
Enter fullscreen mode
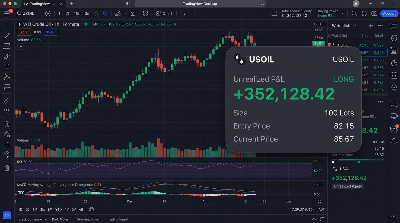[x=364, y=13]
